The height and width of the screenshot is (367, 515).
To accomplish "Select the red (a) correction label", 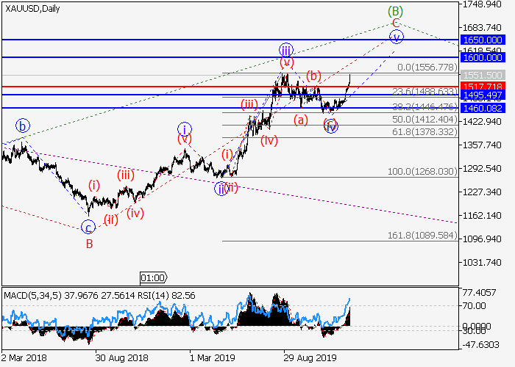I will tap(301, 119).
